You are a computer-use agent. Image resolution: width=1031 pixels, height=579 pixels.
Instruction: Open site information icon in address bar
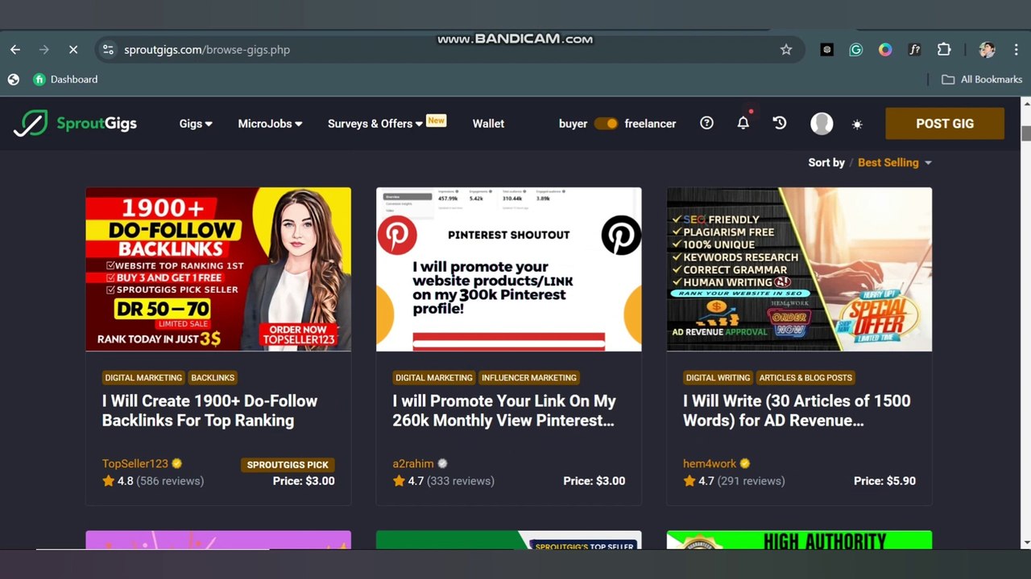coord(108,50)
